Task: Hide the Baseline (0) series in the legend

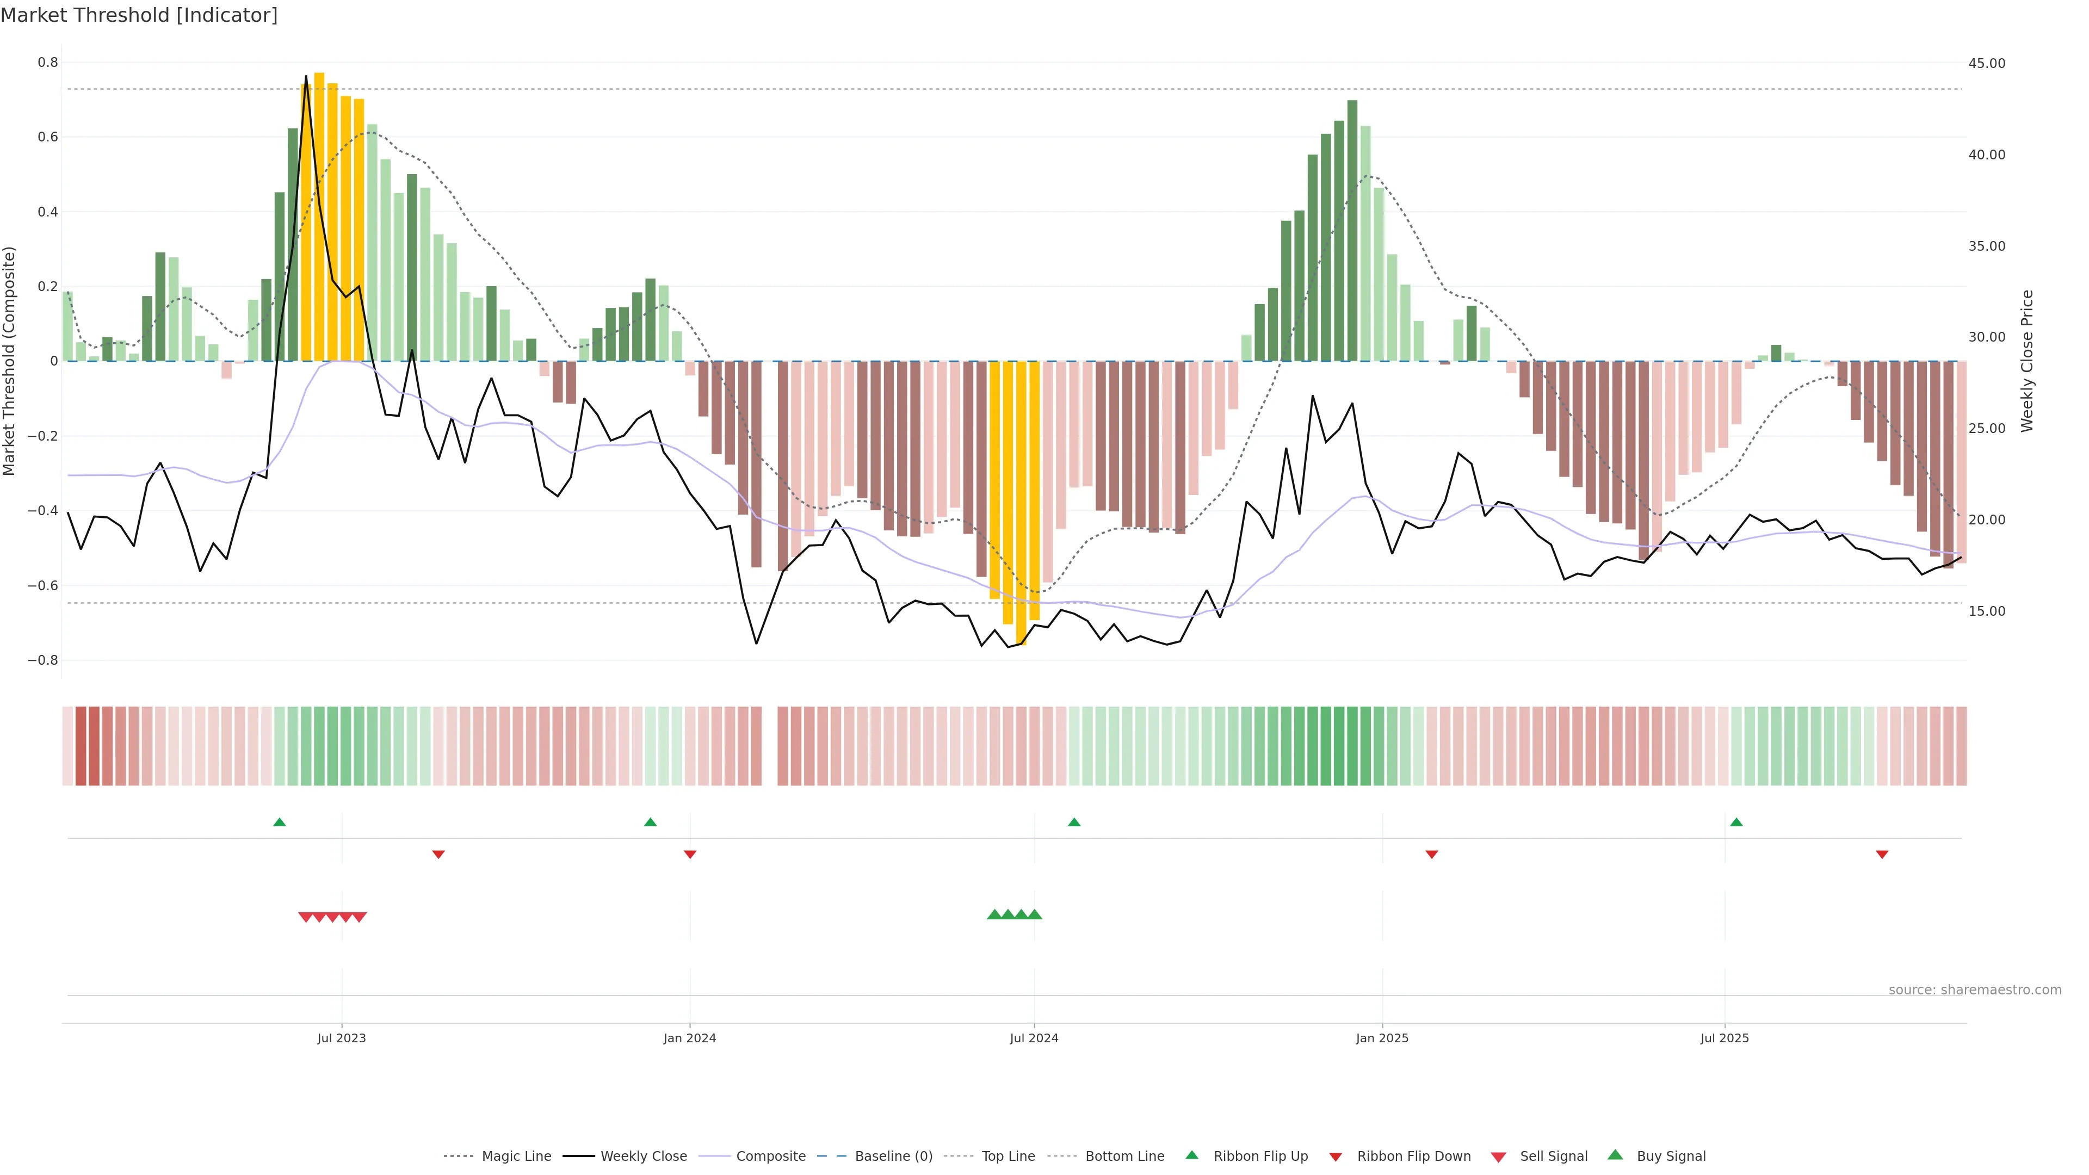Action: point(893,1157)
